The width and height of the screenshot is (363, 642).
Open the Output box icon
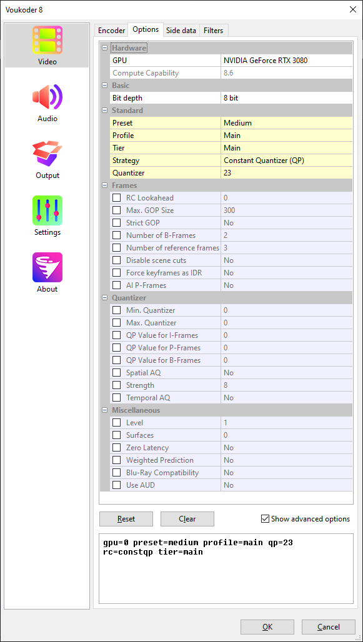click(47, 154)
